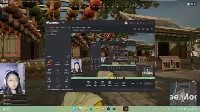Expand microphone options arrow

(x=119, y=83)
